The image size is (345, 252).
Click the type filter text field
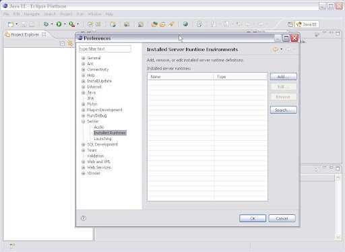105,49
